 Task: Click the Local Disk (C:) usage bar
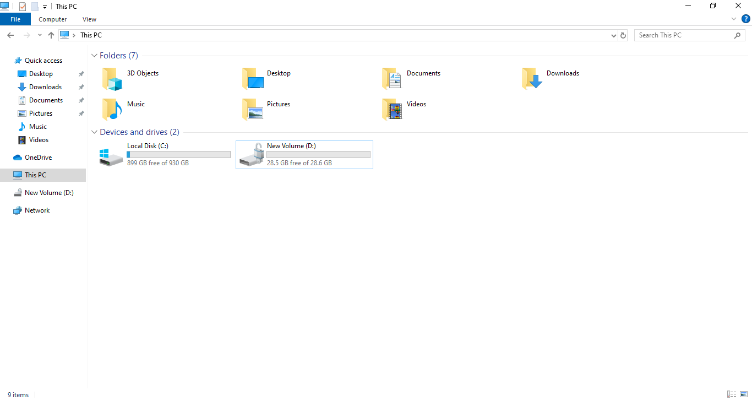coord(178,155)
